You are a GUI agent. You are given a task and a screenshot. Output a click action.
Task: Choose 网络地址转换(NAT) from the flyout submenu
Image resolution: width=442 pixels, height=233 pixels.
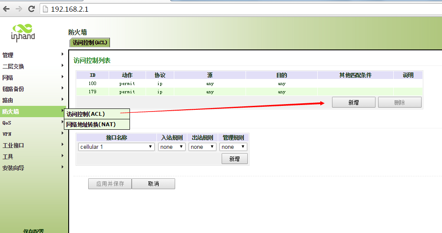coord(97,125)
